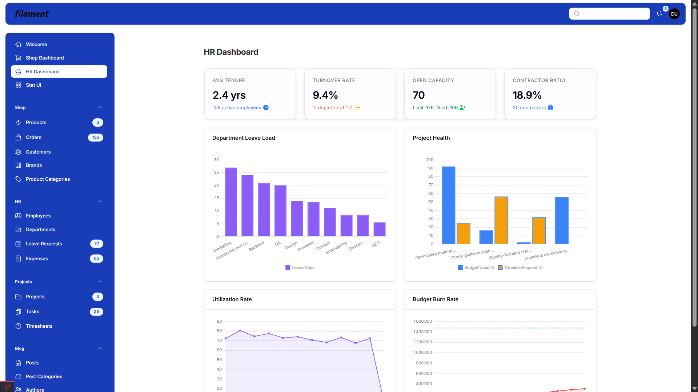Viewport: 698px width, 392px height.
Task: Click the debug bar icon at bottom-left
Action: click(7, 387)
